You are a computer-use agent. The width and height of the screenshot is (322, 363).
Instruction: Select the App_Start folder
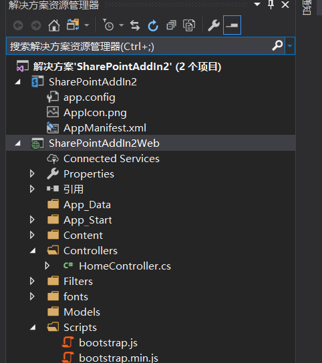(x=88, y=220)
